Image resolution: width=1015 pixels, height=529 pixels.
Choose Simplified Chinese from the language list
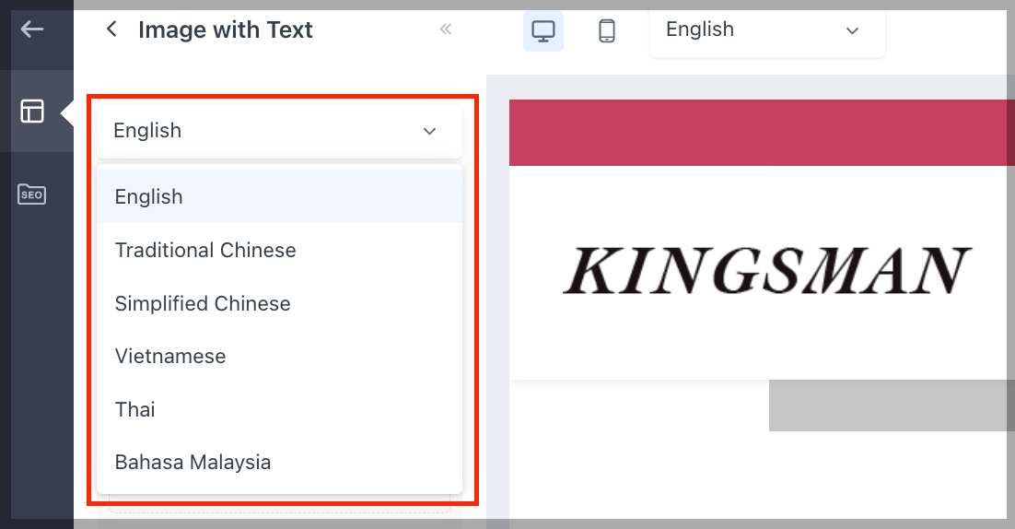click(x=280, y=303)
